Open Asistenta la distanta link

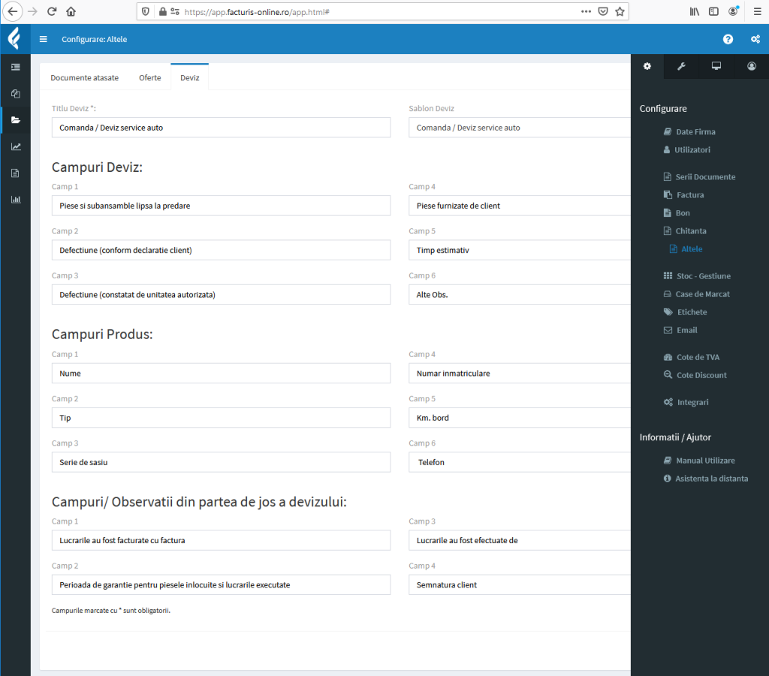click(x=706, y=479)
